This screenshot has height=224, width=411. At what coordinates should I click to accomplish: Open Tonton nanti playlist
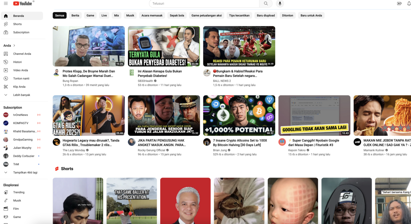click(21, 78)
